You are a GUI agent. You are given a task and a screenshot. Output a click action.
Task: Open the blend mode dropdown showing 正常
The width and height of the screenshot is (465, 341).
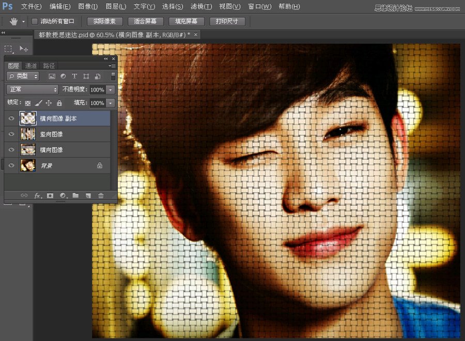[x=32, y=89]
